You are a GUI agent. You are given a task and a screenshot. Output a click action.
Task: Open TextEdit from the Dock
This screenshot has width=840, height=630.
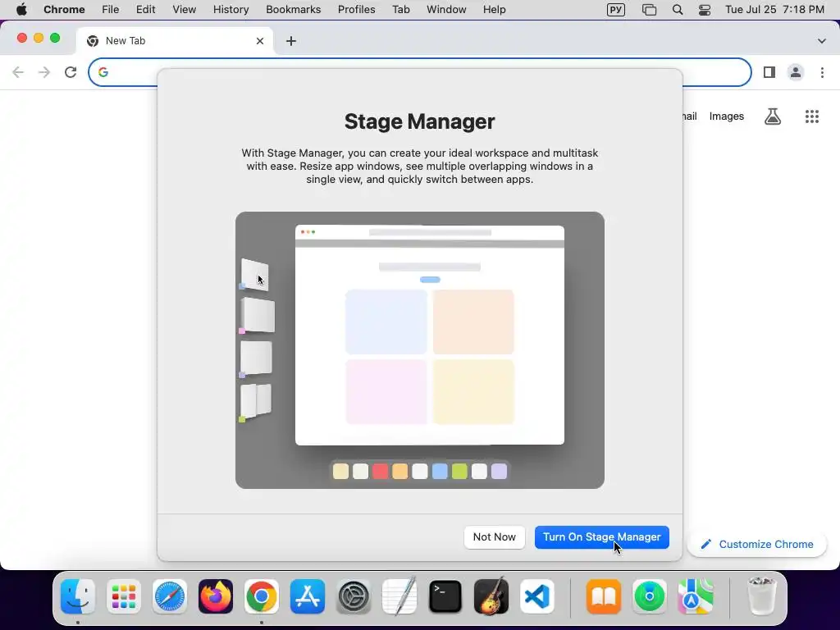399,596
